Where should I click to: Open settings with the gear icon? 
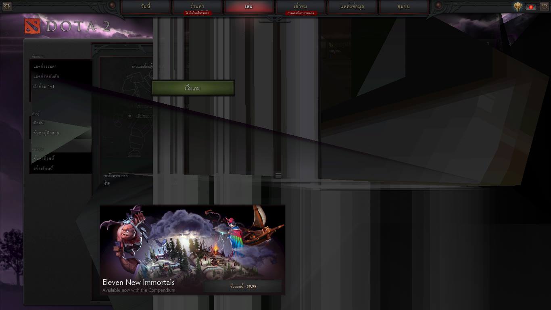coord(7,6)
